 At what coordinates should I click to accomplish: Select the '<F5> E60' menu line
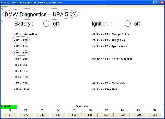(x=21, y=59)
